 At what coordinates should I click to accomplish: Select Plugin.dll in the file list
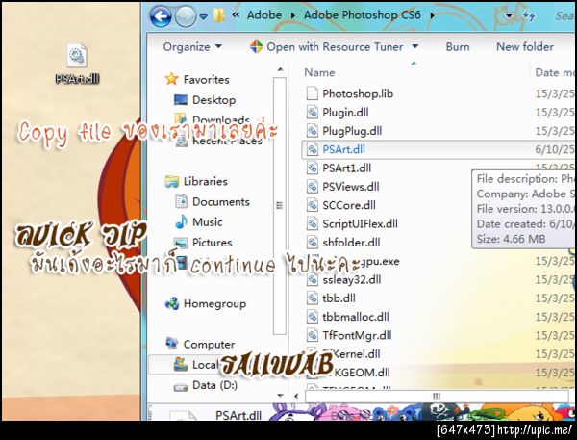coord(345,112)
